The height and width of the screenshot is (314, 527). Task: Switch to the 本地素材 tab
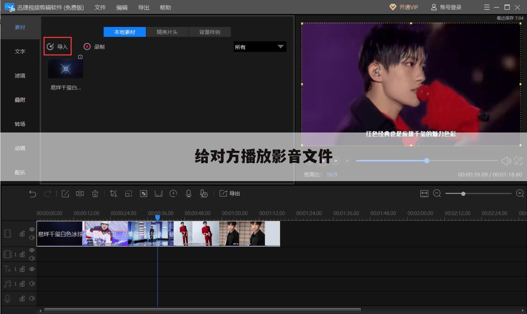[125, 32]
